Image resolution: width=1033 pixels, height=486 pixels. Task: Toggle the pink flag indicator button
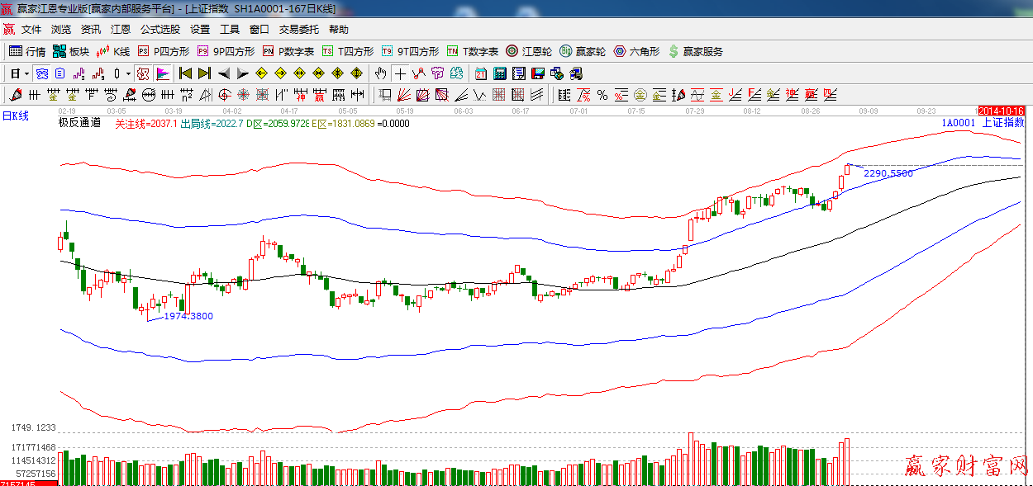pyautogui.click(x=162, y=73)
